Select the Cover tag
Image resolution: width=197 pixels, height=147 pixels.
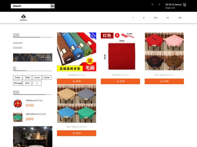click(x=37, y=78)
